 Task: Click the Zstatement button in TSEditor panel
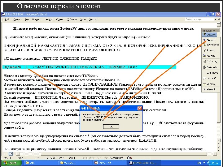211,45
